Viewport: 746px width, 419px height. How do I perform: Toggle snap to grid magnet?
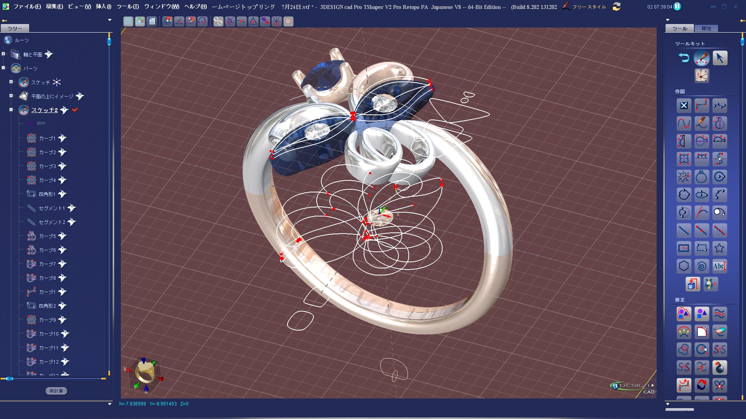tap(167, 21)
